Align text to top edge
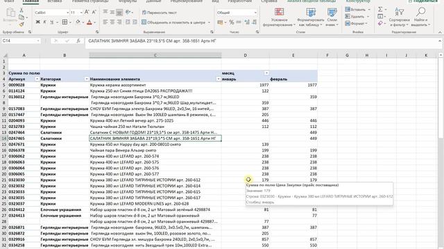 click(105, 12)
